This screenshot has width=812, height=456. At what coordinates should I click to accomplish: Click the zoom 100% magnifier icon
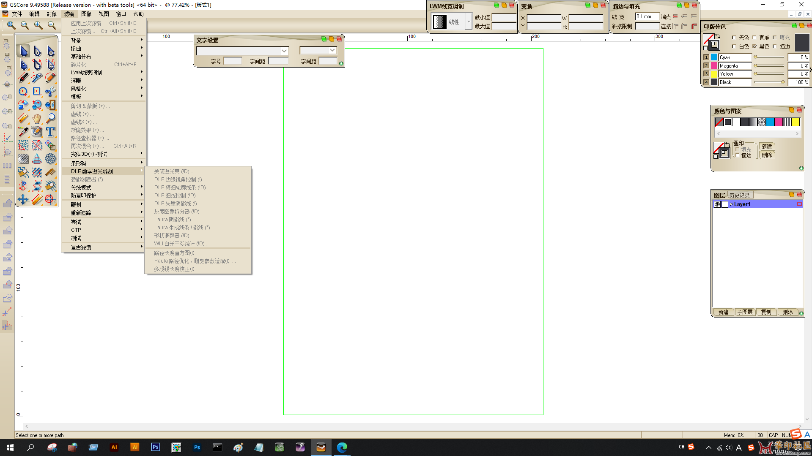tap(25, 25)
